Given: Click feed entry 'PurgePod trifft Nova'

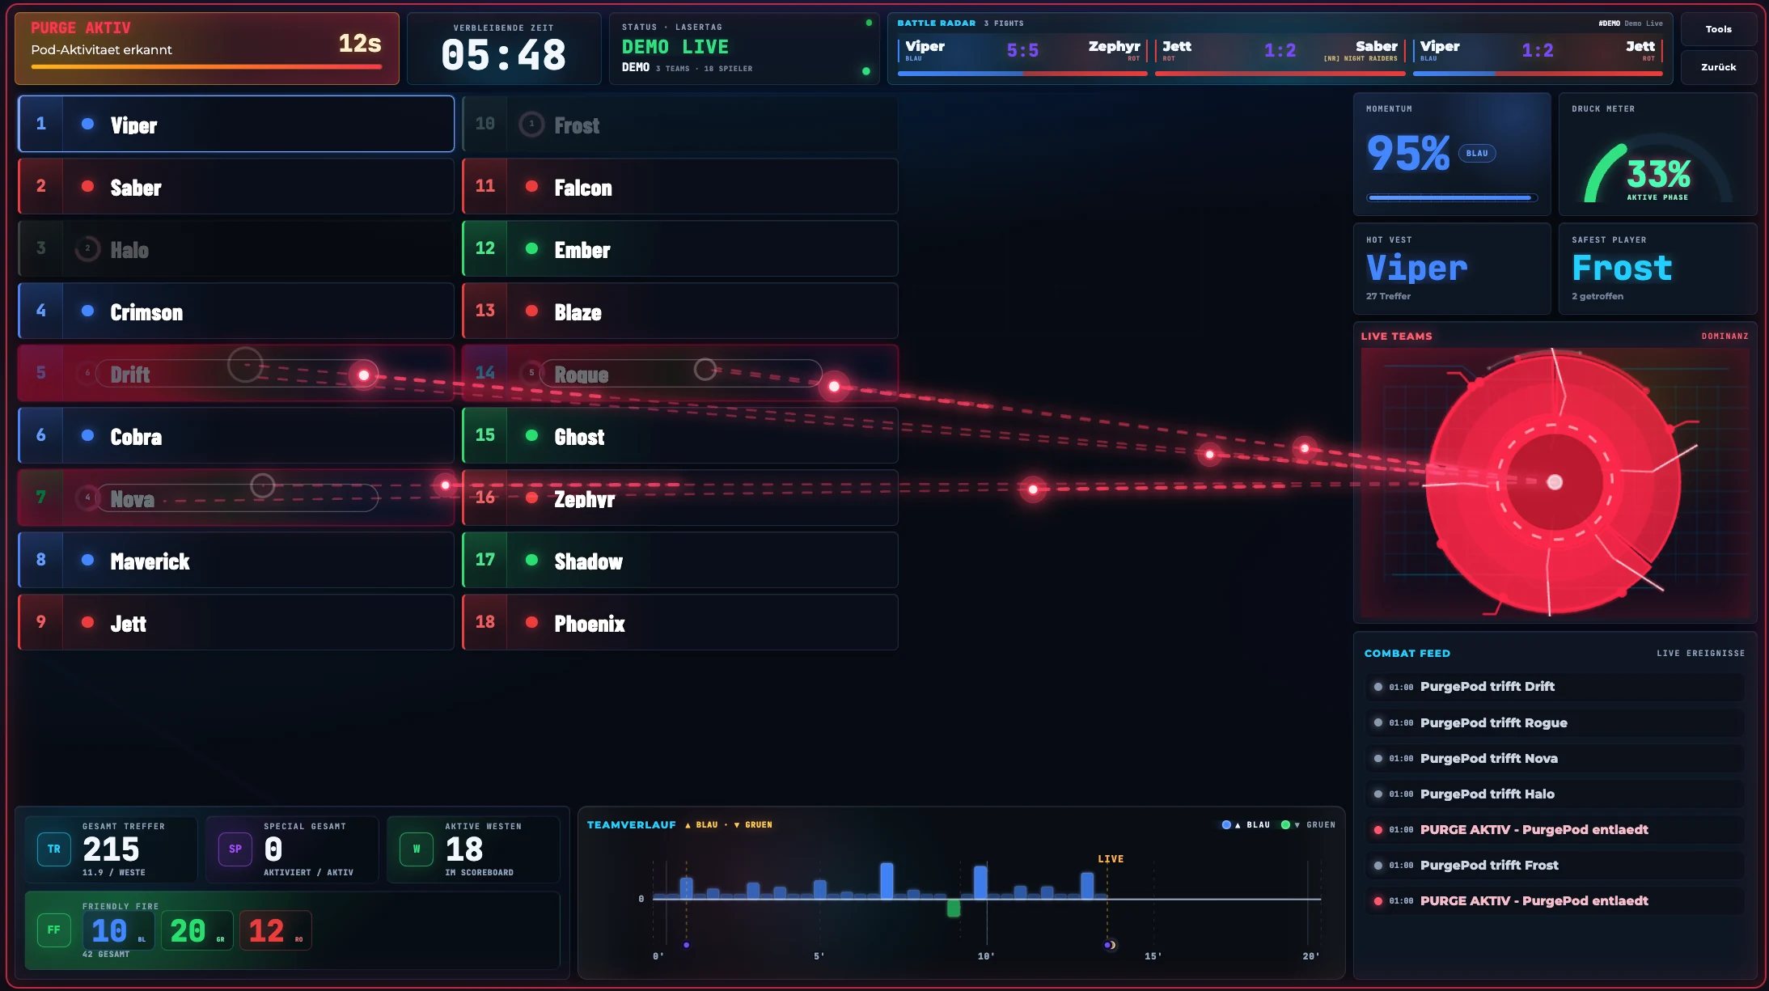Looking at the screenshot, I should point(1555,758).
